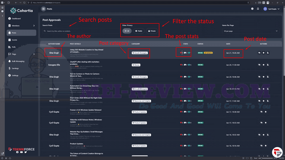Go to Dashboard in the sidebar
Viewport: 285px width, 160px height.
[x=16, y=18]
